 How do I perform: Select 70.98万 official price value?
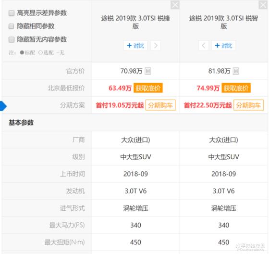131,71
